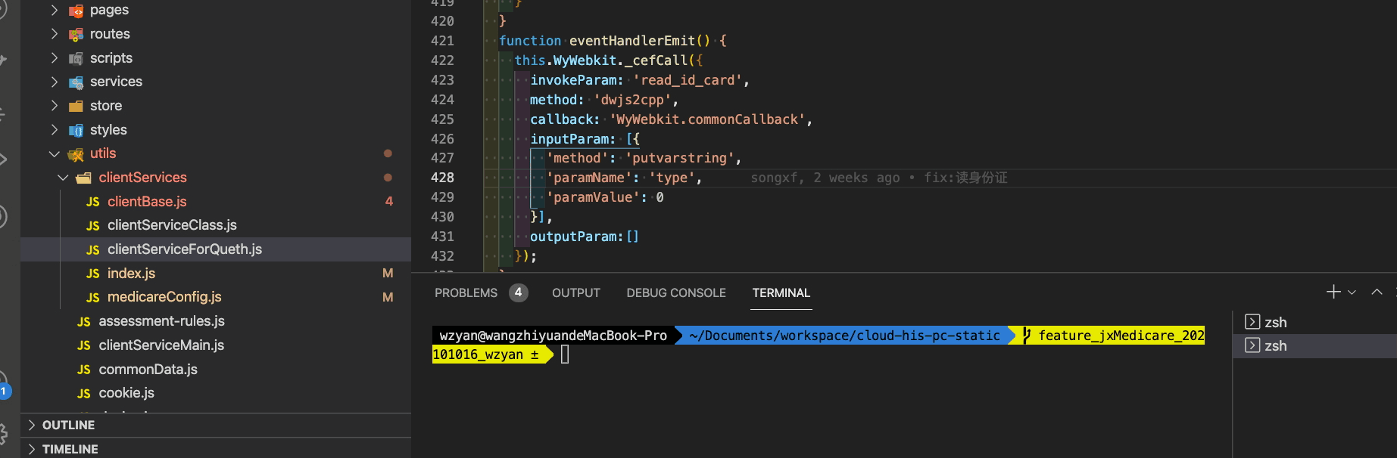This screenshot has width=1397, height=458.
Task: Collapse the clientServices folder
Action: (63, 178)
